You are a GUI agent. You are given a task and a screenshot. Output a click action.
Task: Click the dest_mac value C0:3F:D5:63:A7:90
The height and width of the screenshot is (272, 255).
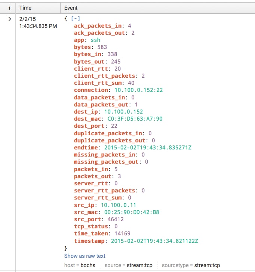(x=135, y=119)
